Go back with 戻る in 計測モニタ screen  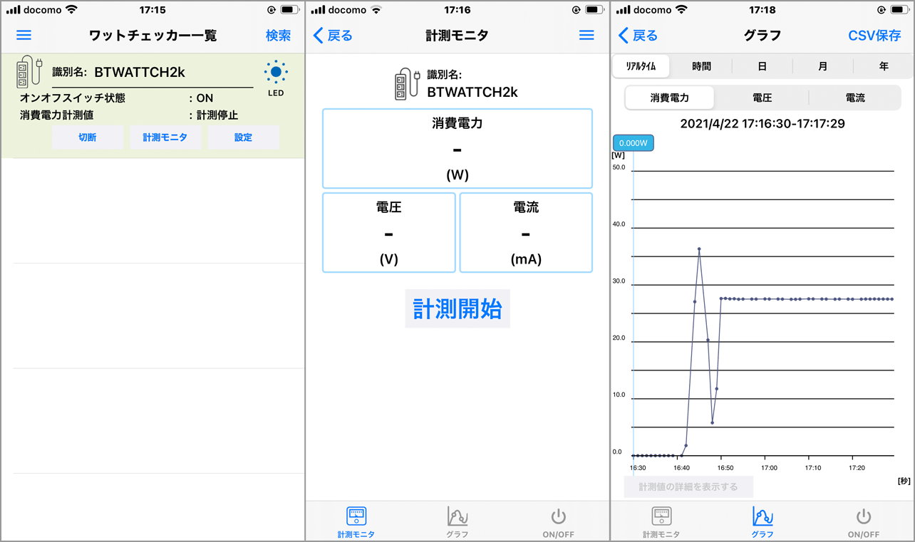333,36
